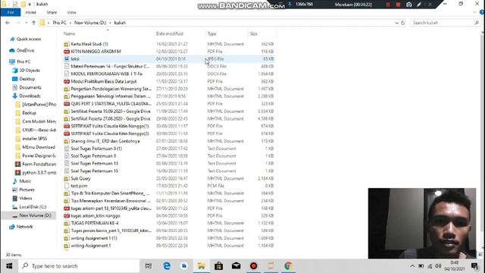
Task: Go back with the Back arrow
Action: pyautogui.click(x=8, y=23)
